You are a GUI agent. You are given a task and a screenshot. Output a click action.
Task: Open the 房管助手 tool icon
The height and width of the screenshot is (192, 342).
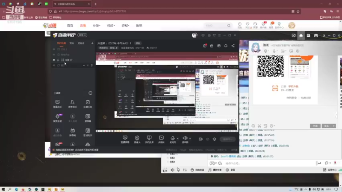pos(72,104)
